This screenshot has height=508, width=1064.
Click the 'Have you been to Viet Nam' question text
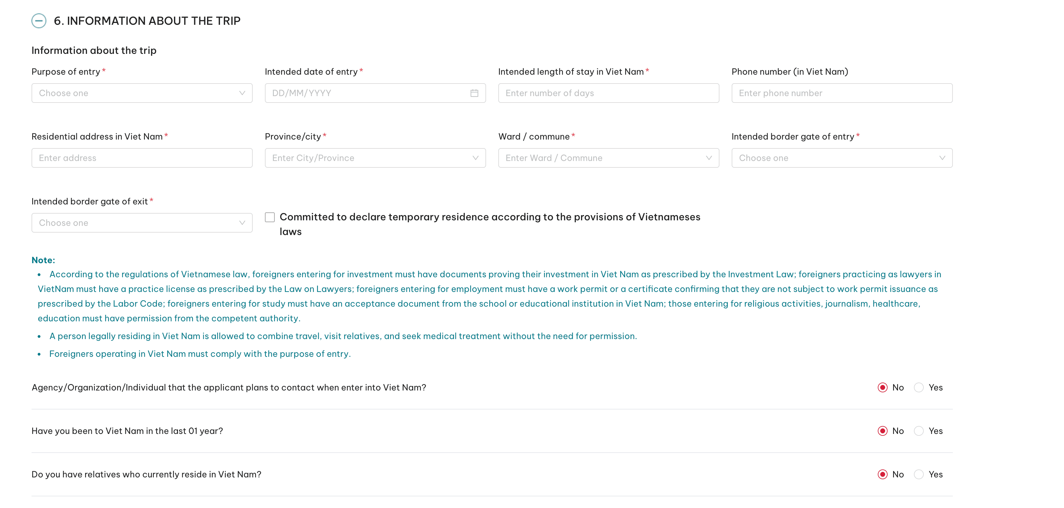tap(127, 431)
